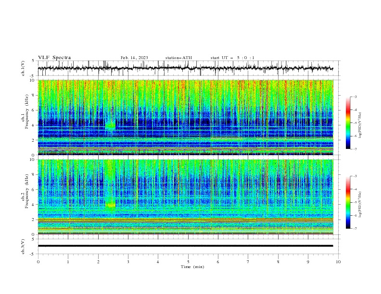381x294 pixels.
Task: Click the ch.1 spectrogram plot area
Action: pos(186,117)
